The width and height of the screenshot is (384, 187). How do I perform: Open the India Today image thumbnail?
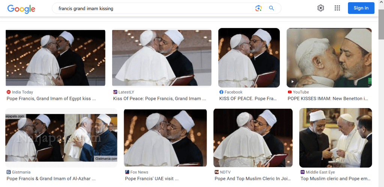55,58
